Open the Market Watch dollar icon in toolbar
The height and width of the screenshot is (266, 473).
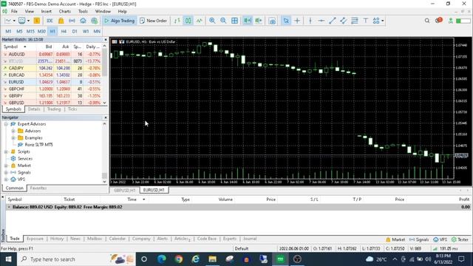click(x=37, y=21)
